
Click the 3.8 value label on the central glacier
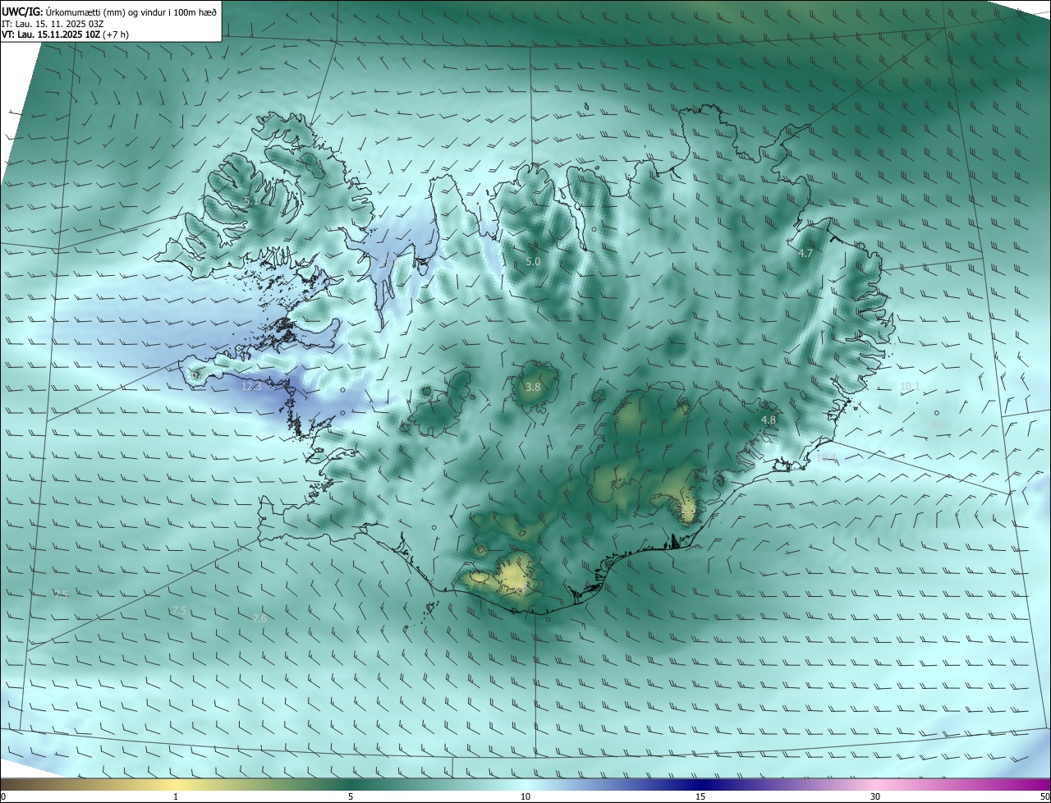pyautogui.click(x=533, y=386)
